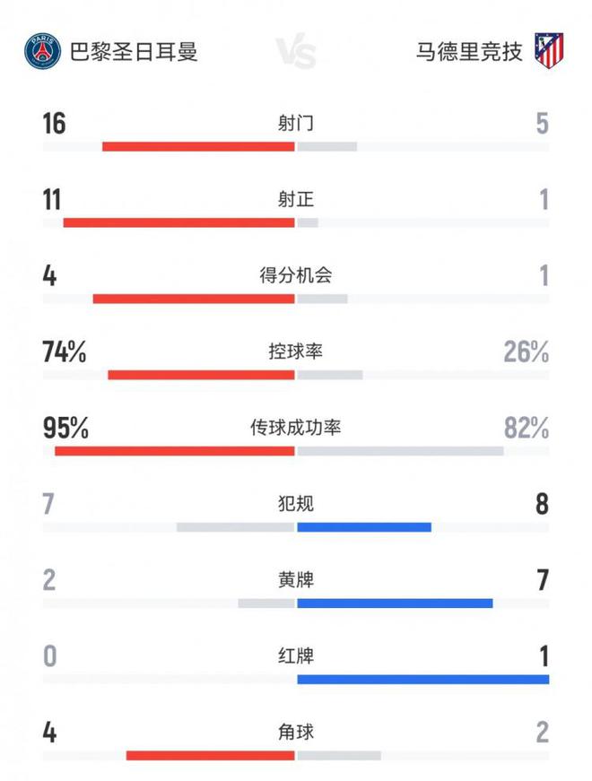Click the blue 红牌 bar for Atlético

pyautogui.click(x=422, y=680)
